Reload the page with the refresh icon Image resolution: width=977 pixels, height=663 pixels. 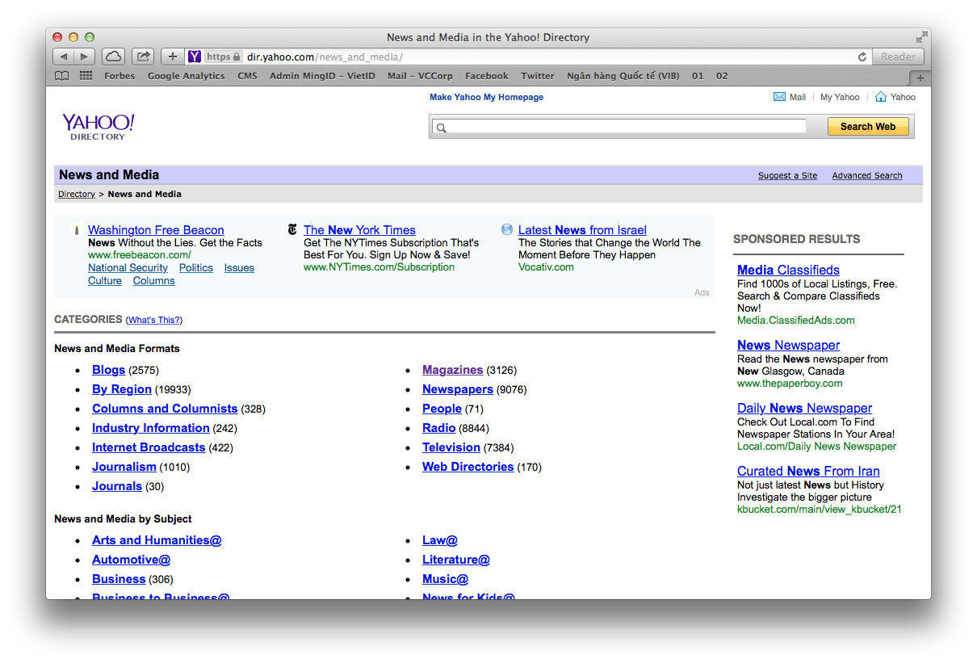(x=862, y=57)
